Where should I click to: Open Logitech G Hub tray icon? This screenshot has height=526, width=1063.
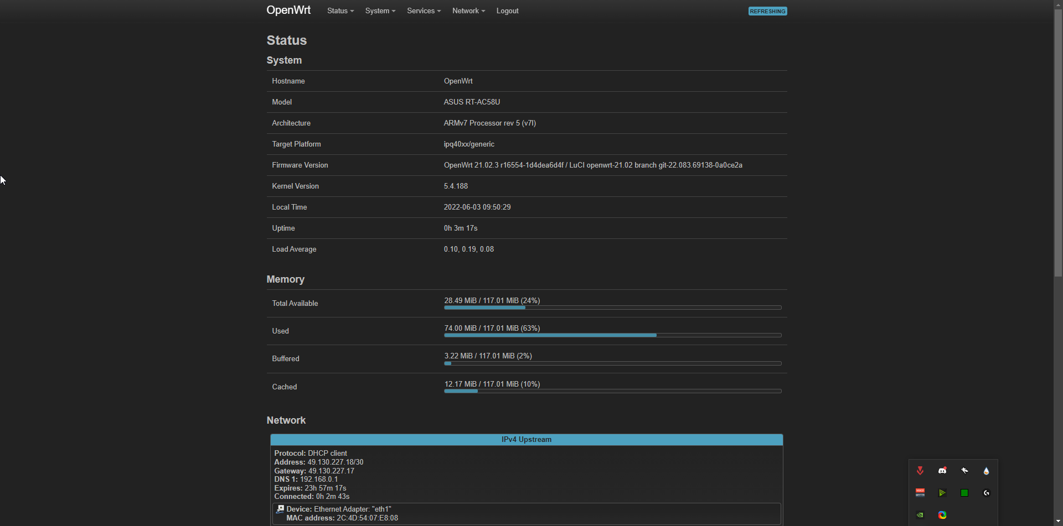point(987,492)
